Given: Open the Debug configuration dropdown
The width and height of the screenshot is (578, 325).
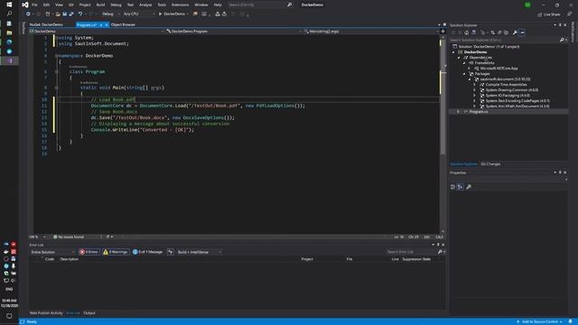Looking at the screenshot, I should tap(110, 14).
